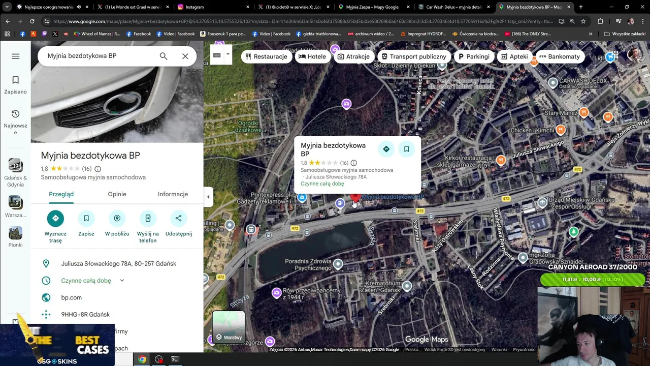
Task: Filter map by Hotele
Action: [312, 56]
